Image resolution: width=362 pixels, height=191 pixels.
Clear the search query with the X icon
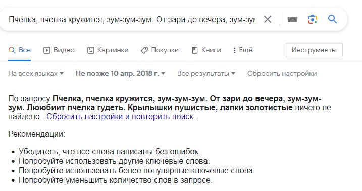tap(268, 19)
